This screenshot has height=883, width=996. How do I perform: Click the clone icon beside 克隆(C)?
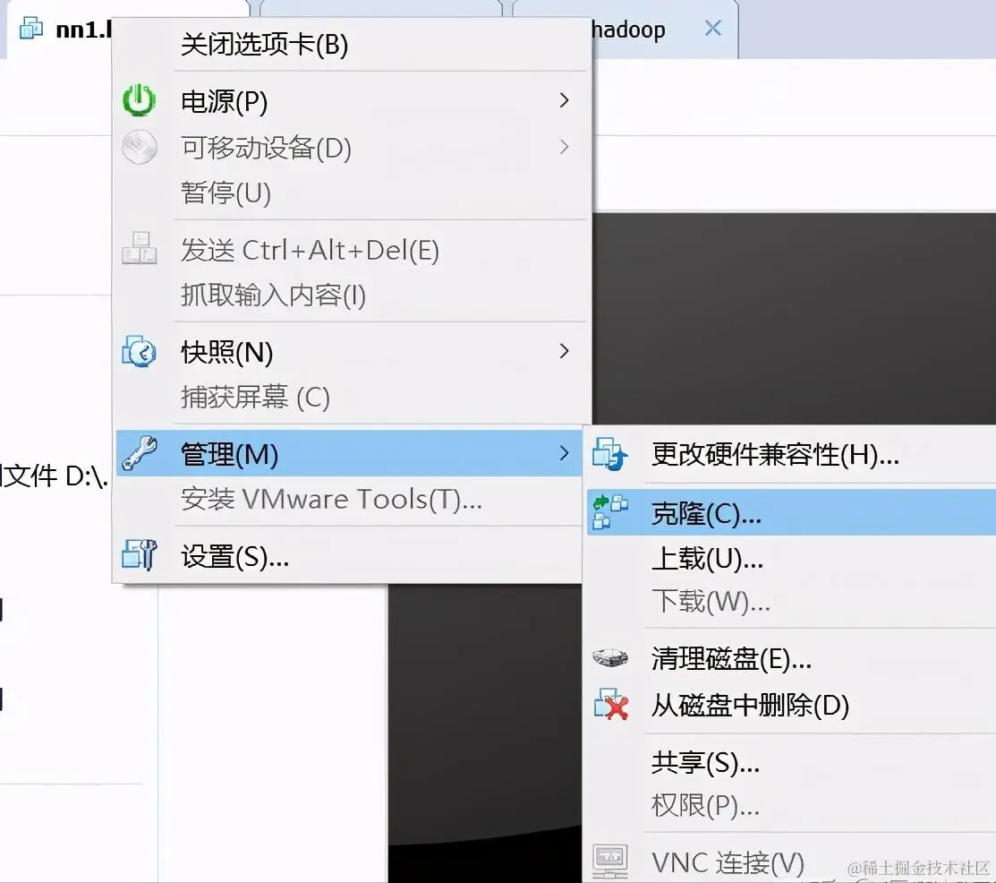[x=610, y=512]
